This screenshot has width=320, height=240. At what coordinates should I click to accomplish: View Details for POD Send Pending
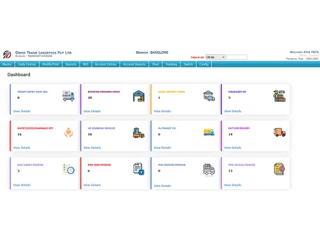coord(92,185)
